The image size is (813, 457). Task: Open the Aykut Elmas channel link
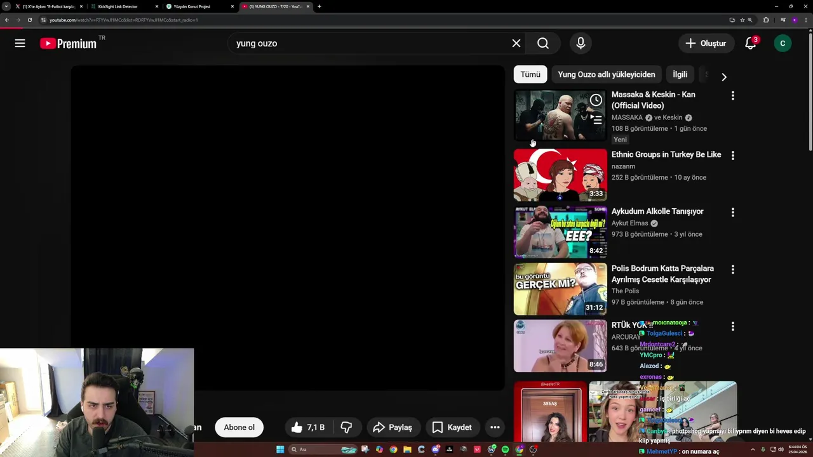629,223
